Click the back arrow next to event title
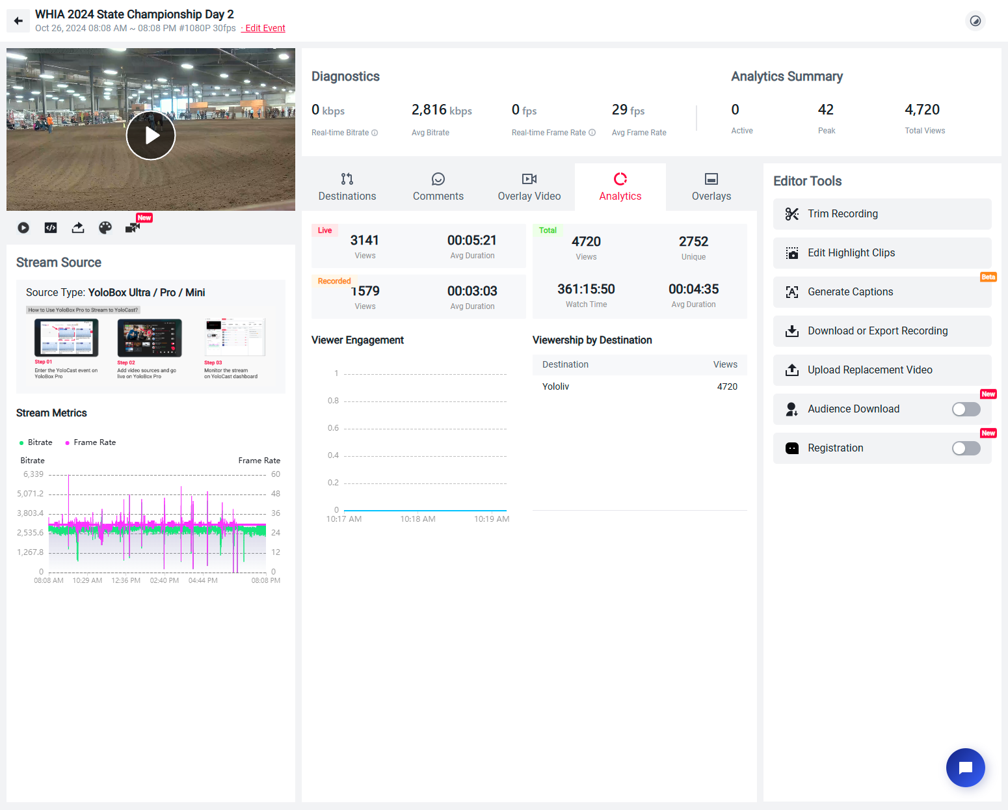 tap(18, 21)
